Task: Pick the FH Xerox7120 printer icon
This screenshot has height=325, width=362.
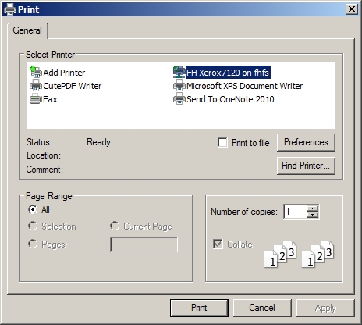Action: coord(179,72)
